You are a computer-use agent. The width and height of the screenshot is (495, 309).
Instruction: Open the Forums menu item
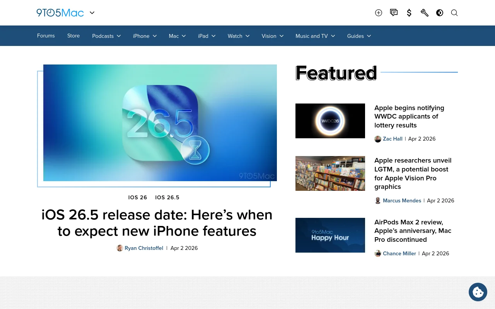point(46,36)
